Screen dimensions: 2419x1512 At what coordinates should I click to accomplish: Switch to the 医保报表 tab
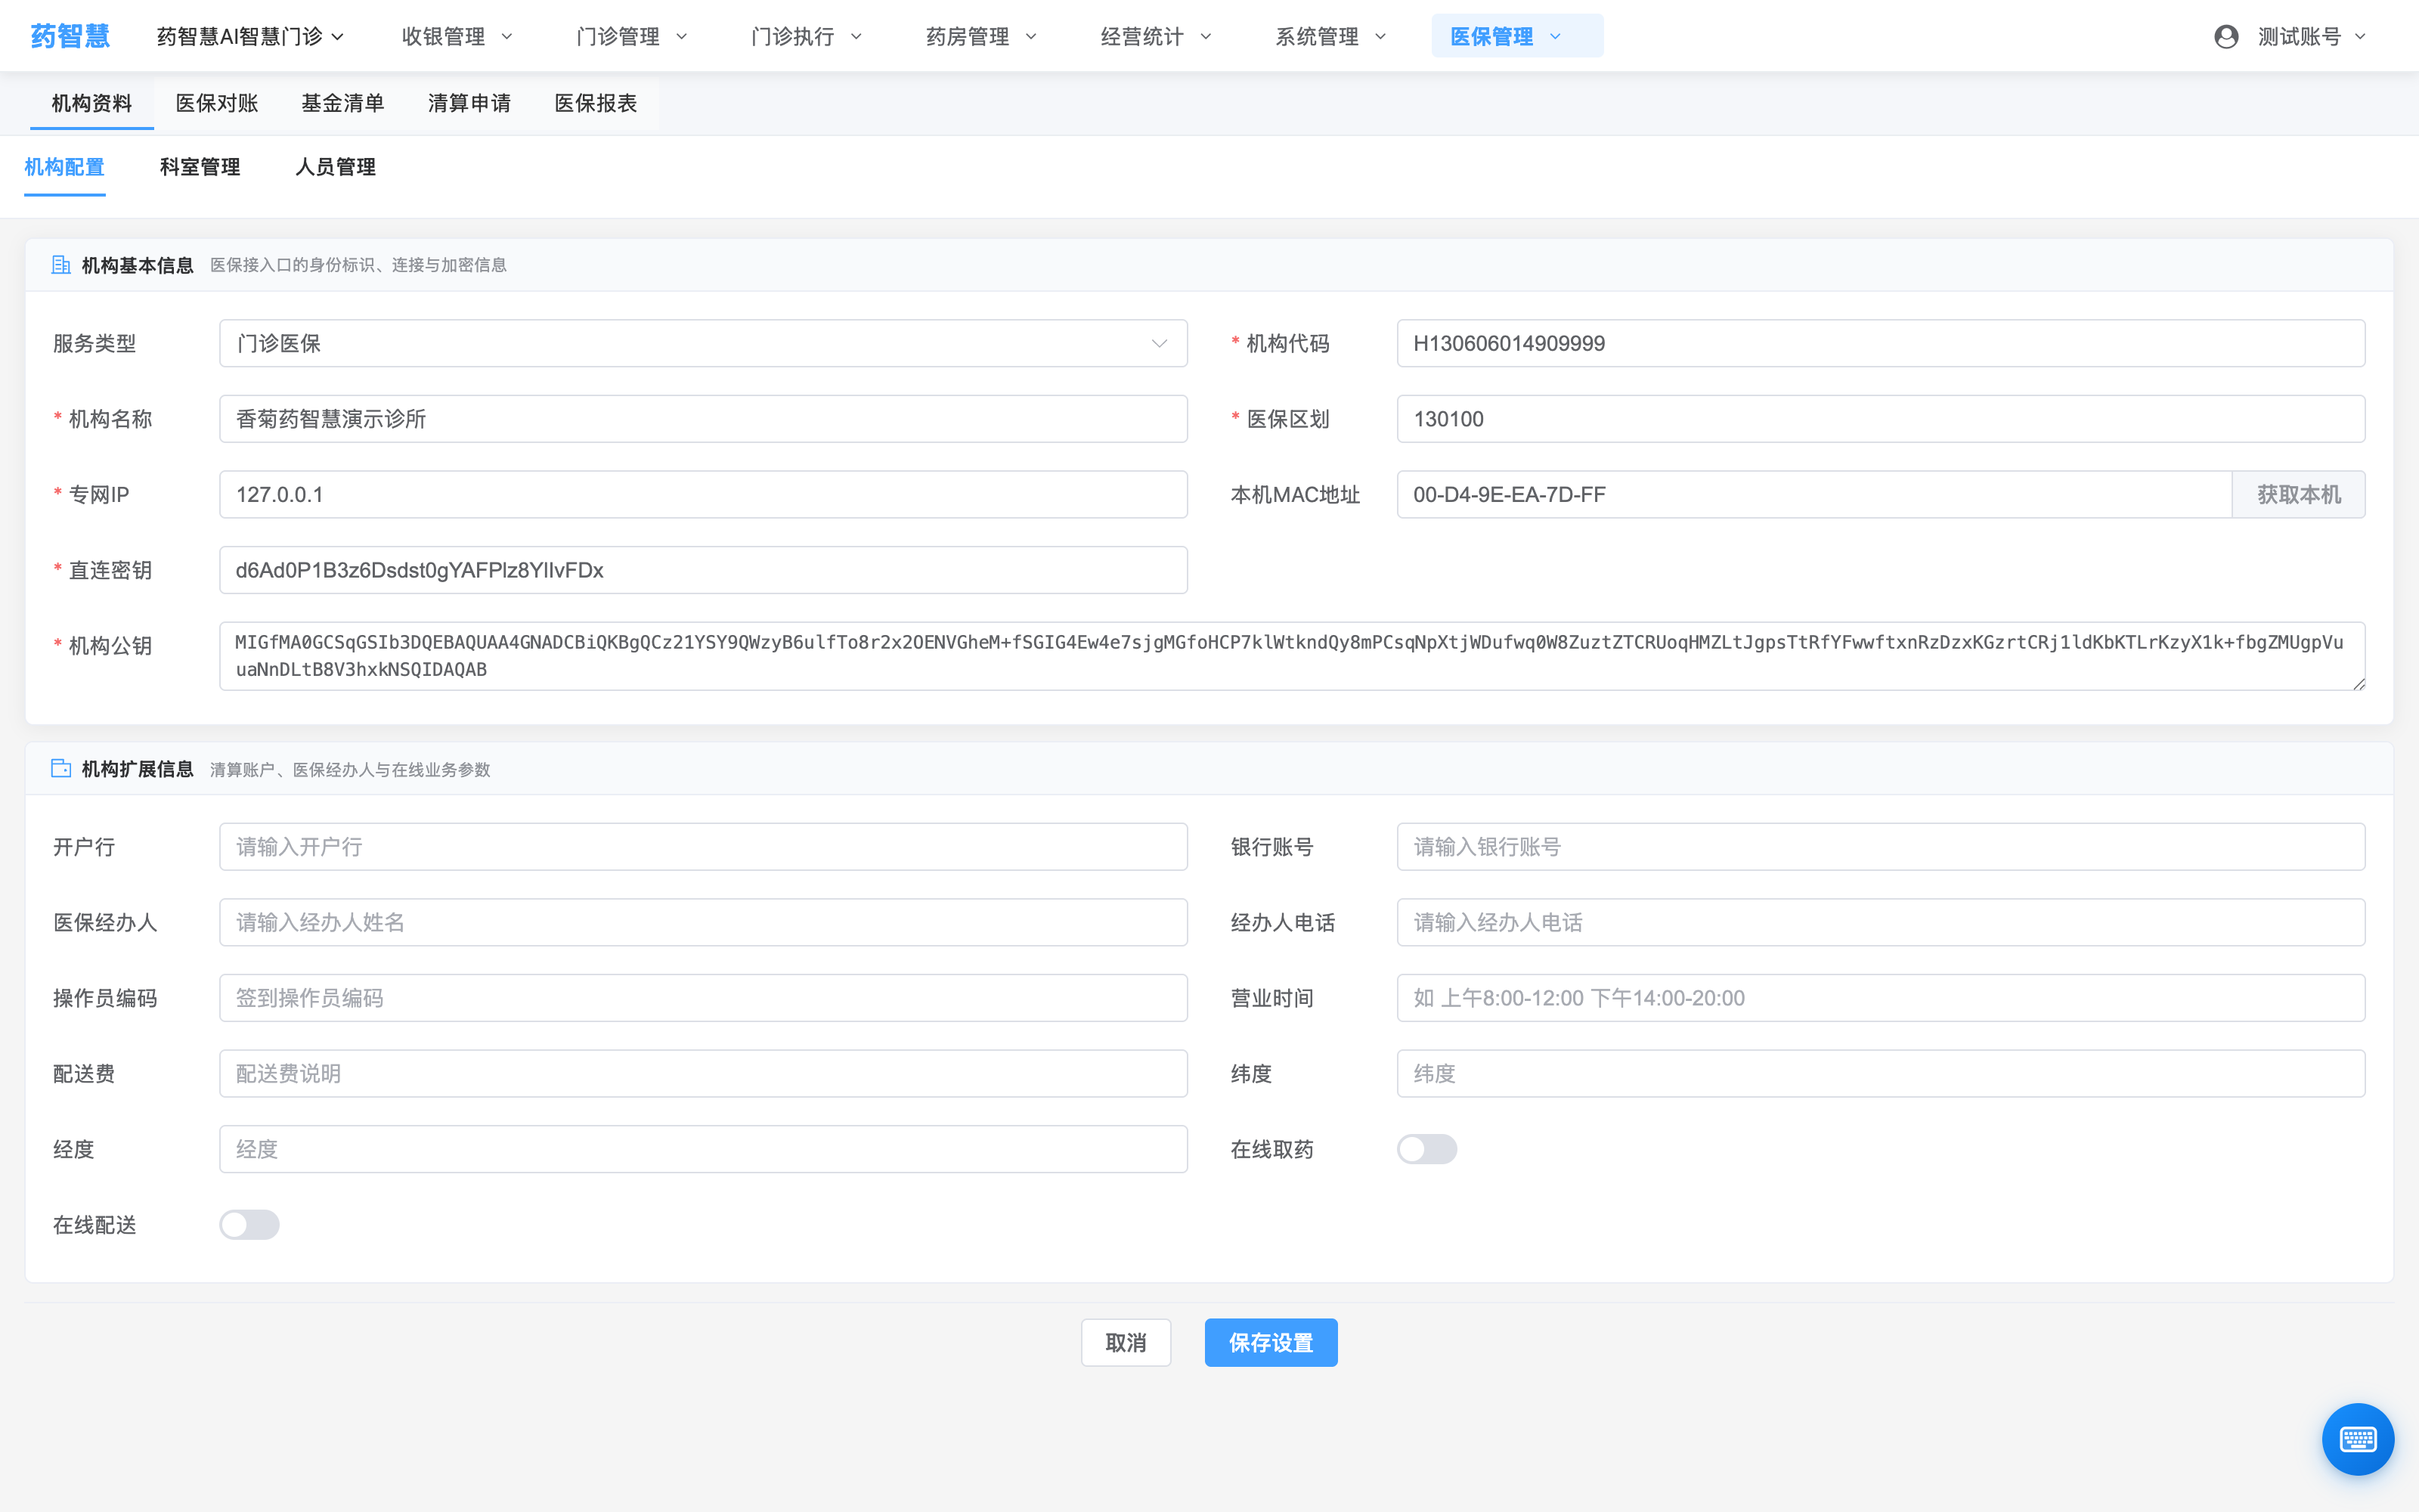point(596,103)
